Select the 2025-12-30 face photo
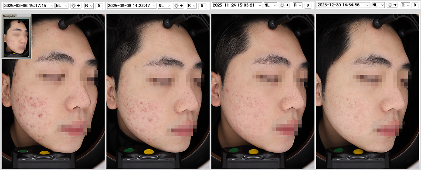421x170 pixels. click(x=368, y=91)
